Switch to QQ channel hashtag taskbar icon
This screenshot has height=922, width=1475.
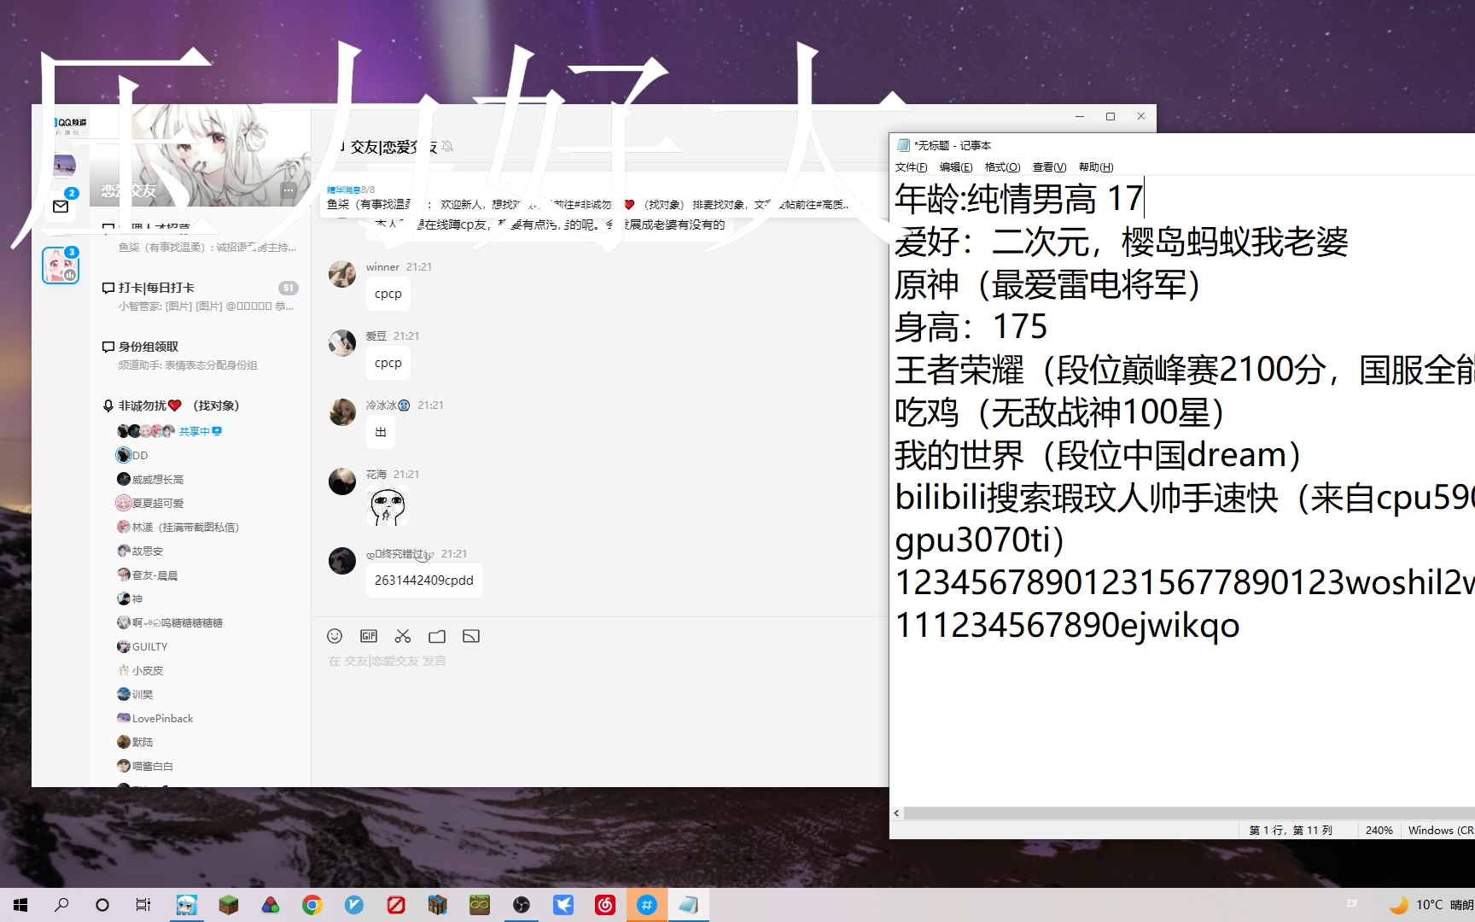(647, 905)
